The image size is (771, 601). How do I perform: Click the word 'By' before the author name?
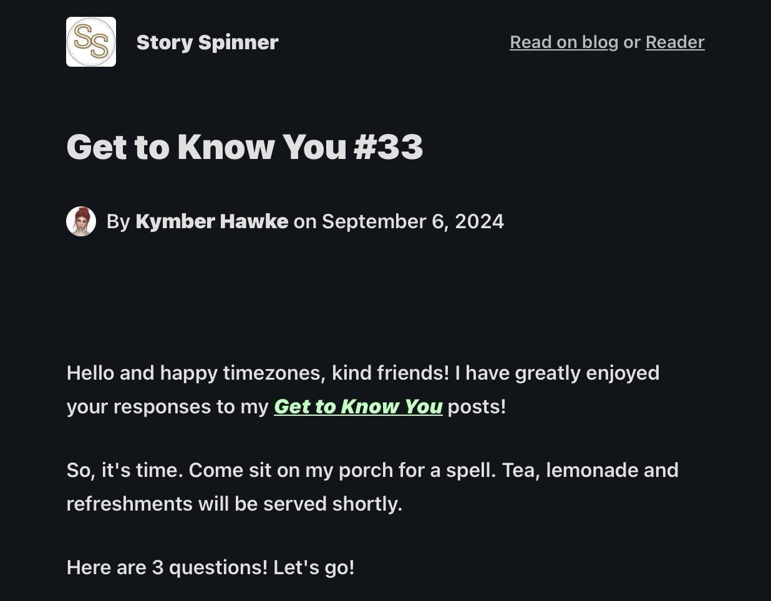118,221
